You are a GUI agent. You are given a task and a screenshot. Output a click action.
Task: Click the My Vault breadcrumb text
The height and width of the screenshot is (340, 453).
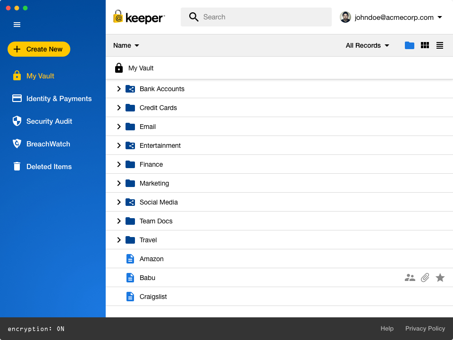[x=141, y=68]
